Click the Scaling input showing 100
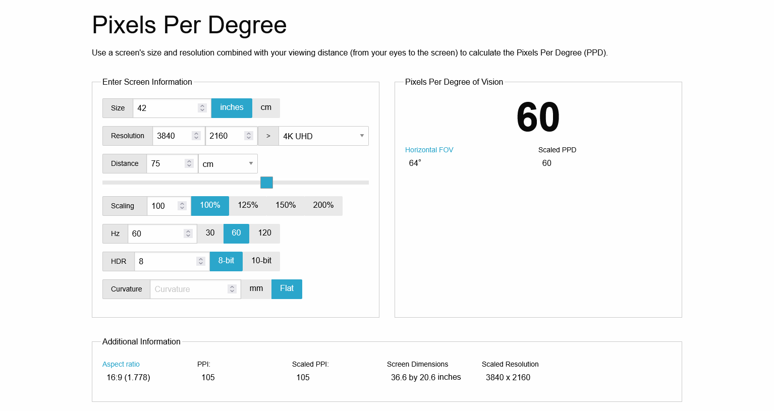774x411 pixels. (x=169, y=206)
